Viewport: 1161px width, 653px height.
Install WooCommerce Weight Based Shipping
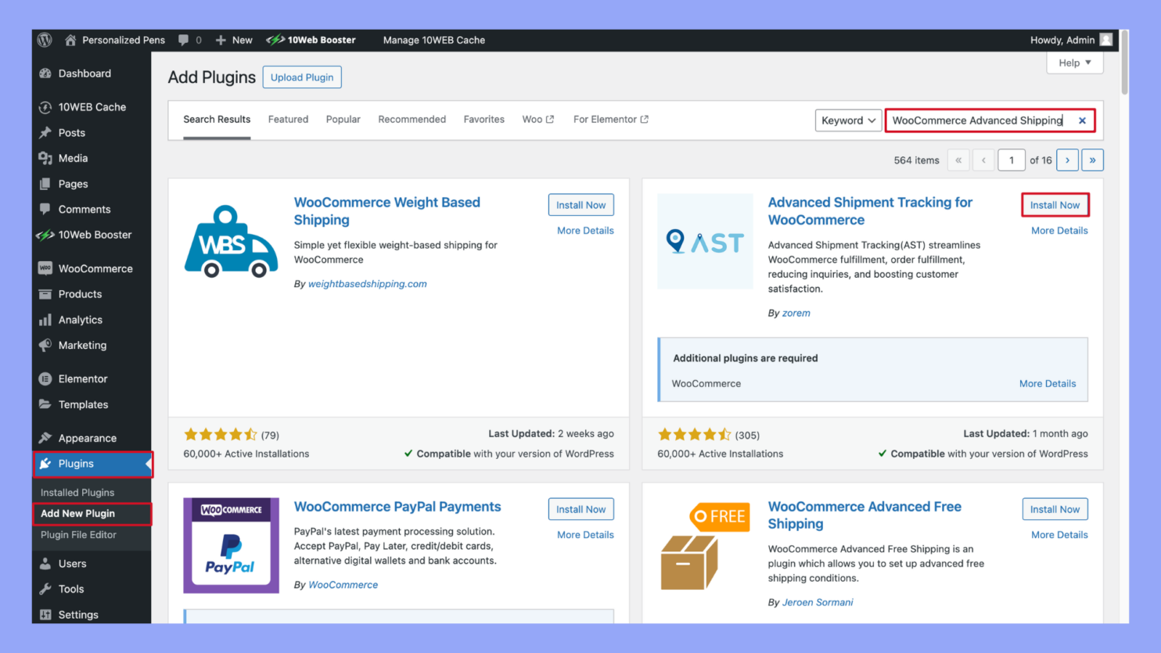pyautogui.click(x=580, y=204)
